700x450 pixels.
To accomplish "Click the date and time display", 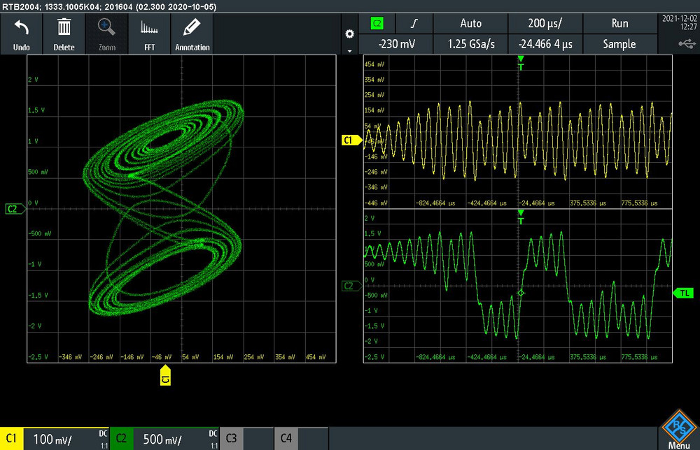I will 679,23.
